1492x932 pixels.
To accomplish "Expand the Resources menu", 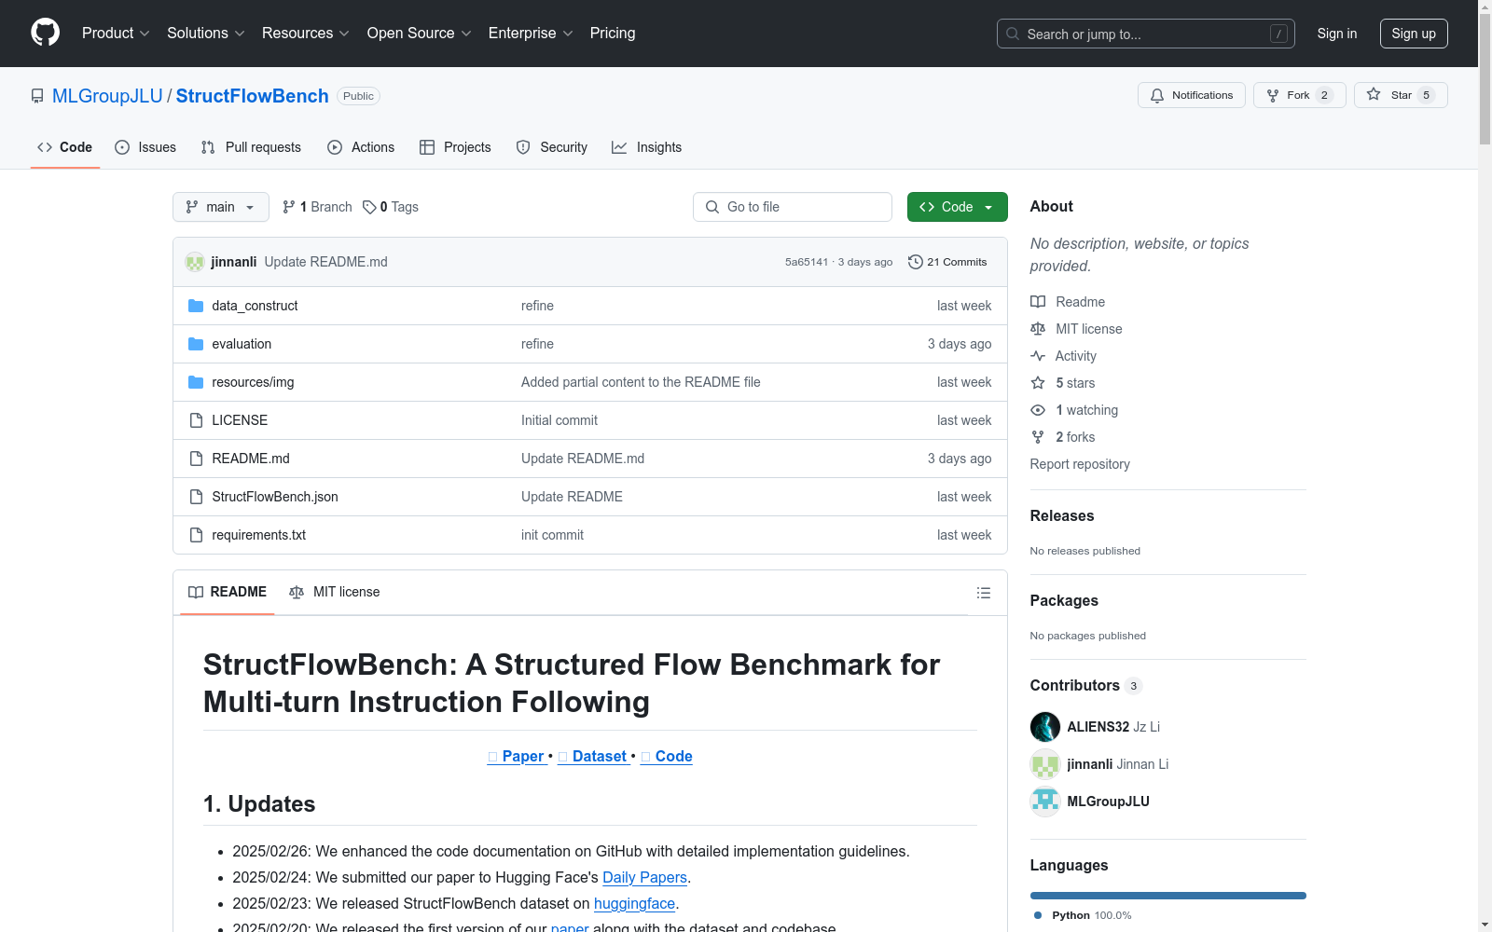I will pos(306,34).
